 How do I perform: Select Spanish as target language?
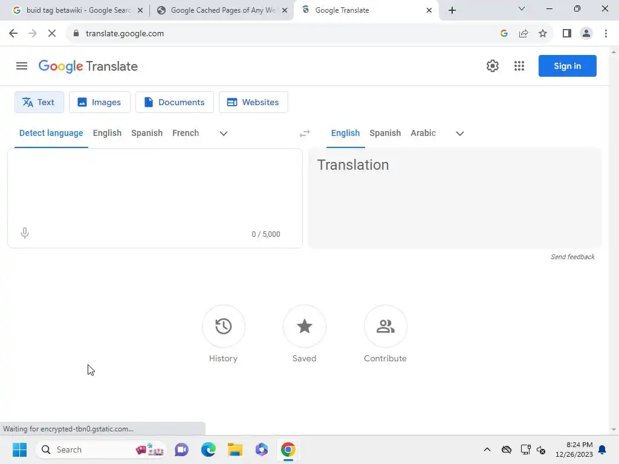[x=385, y=133]
